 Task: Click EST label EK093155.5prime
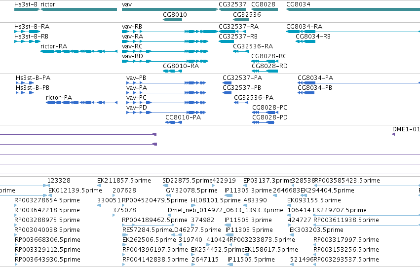314,200
